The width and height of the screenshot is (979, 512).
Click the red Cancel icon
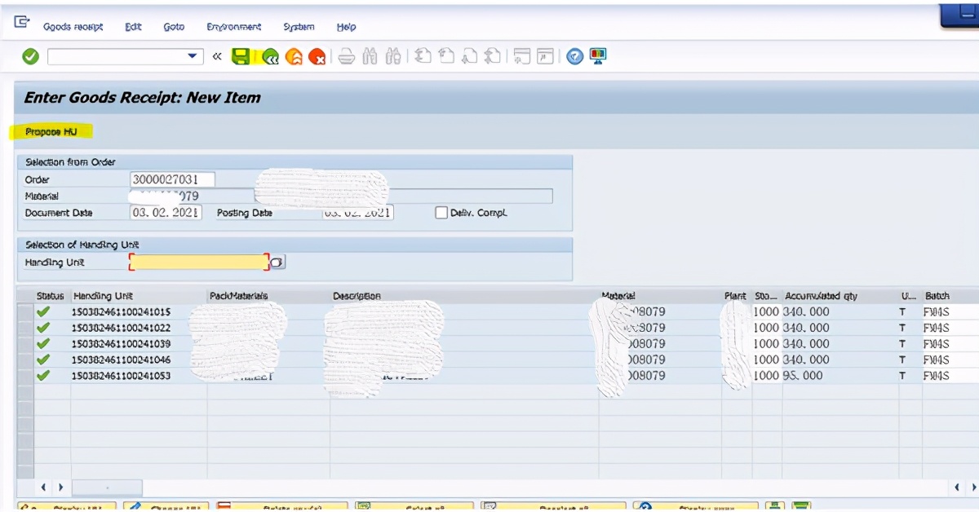317,57
